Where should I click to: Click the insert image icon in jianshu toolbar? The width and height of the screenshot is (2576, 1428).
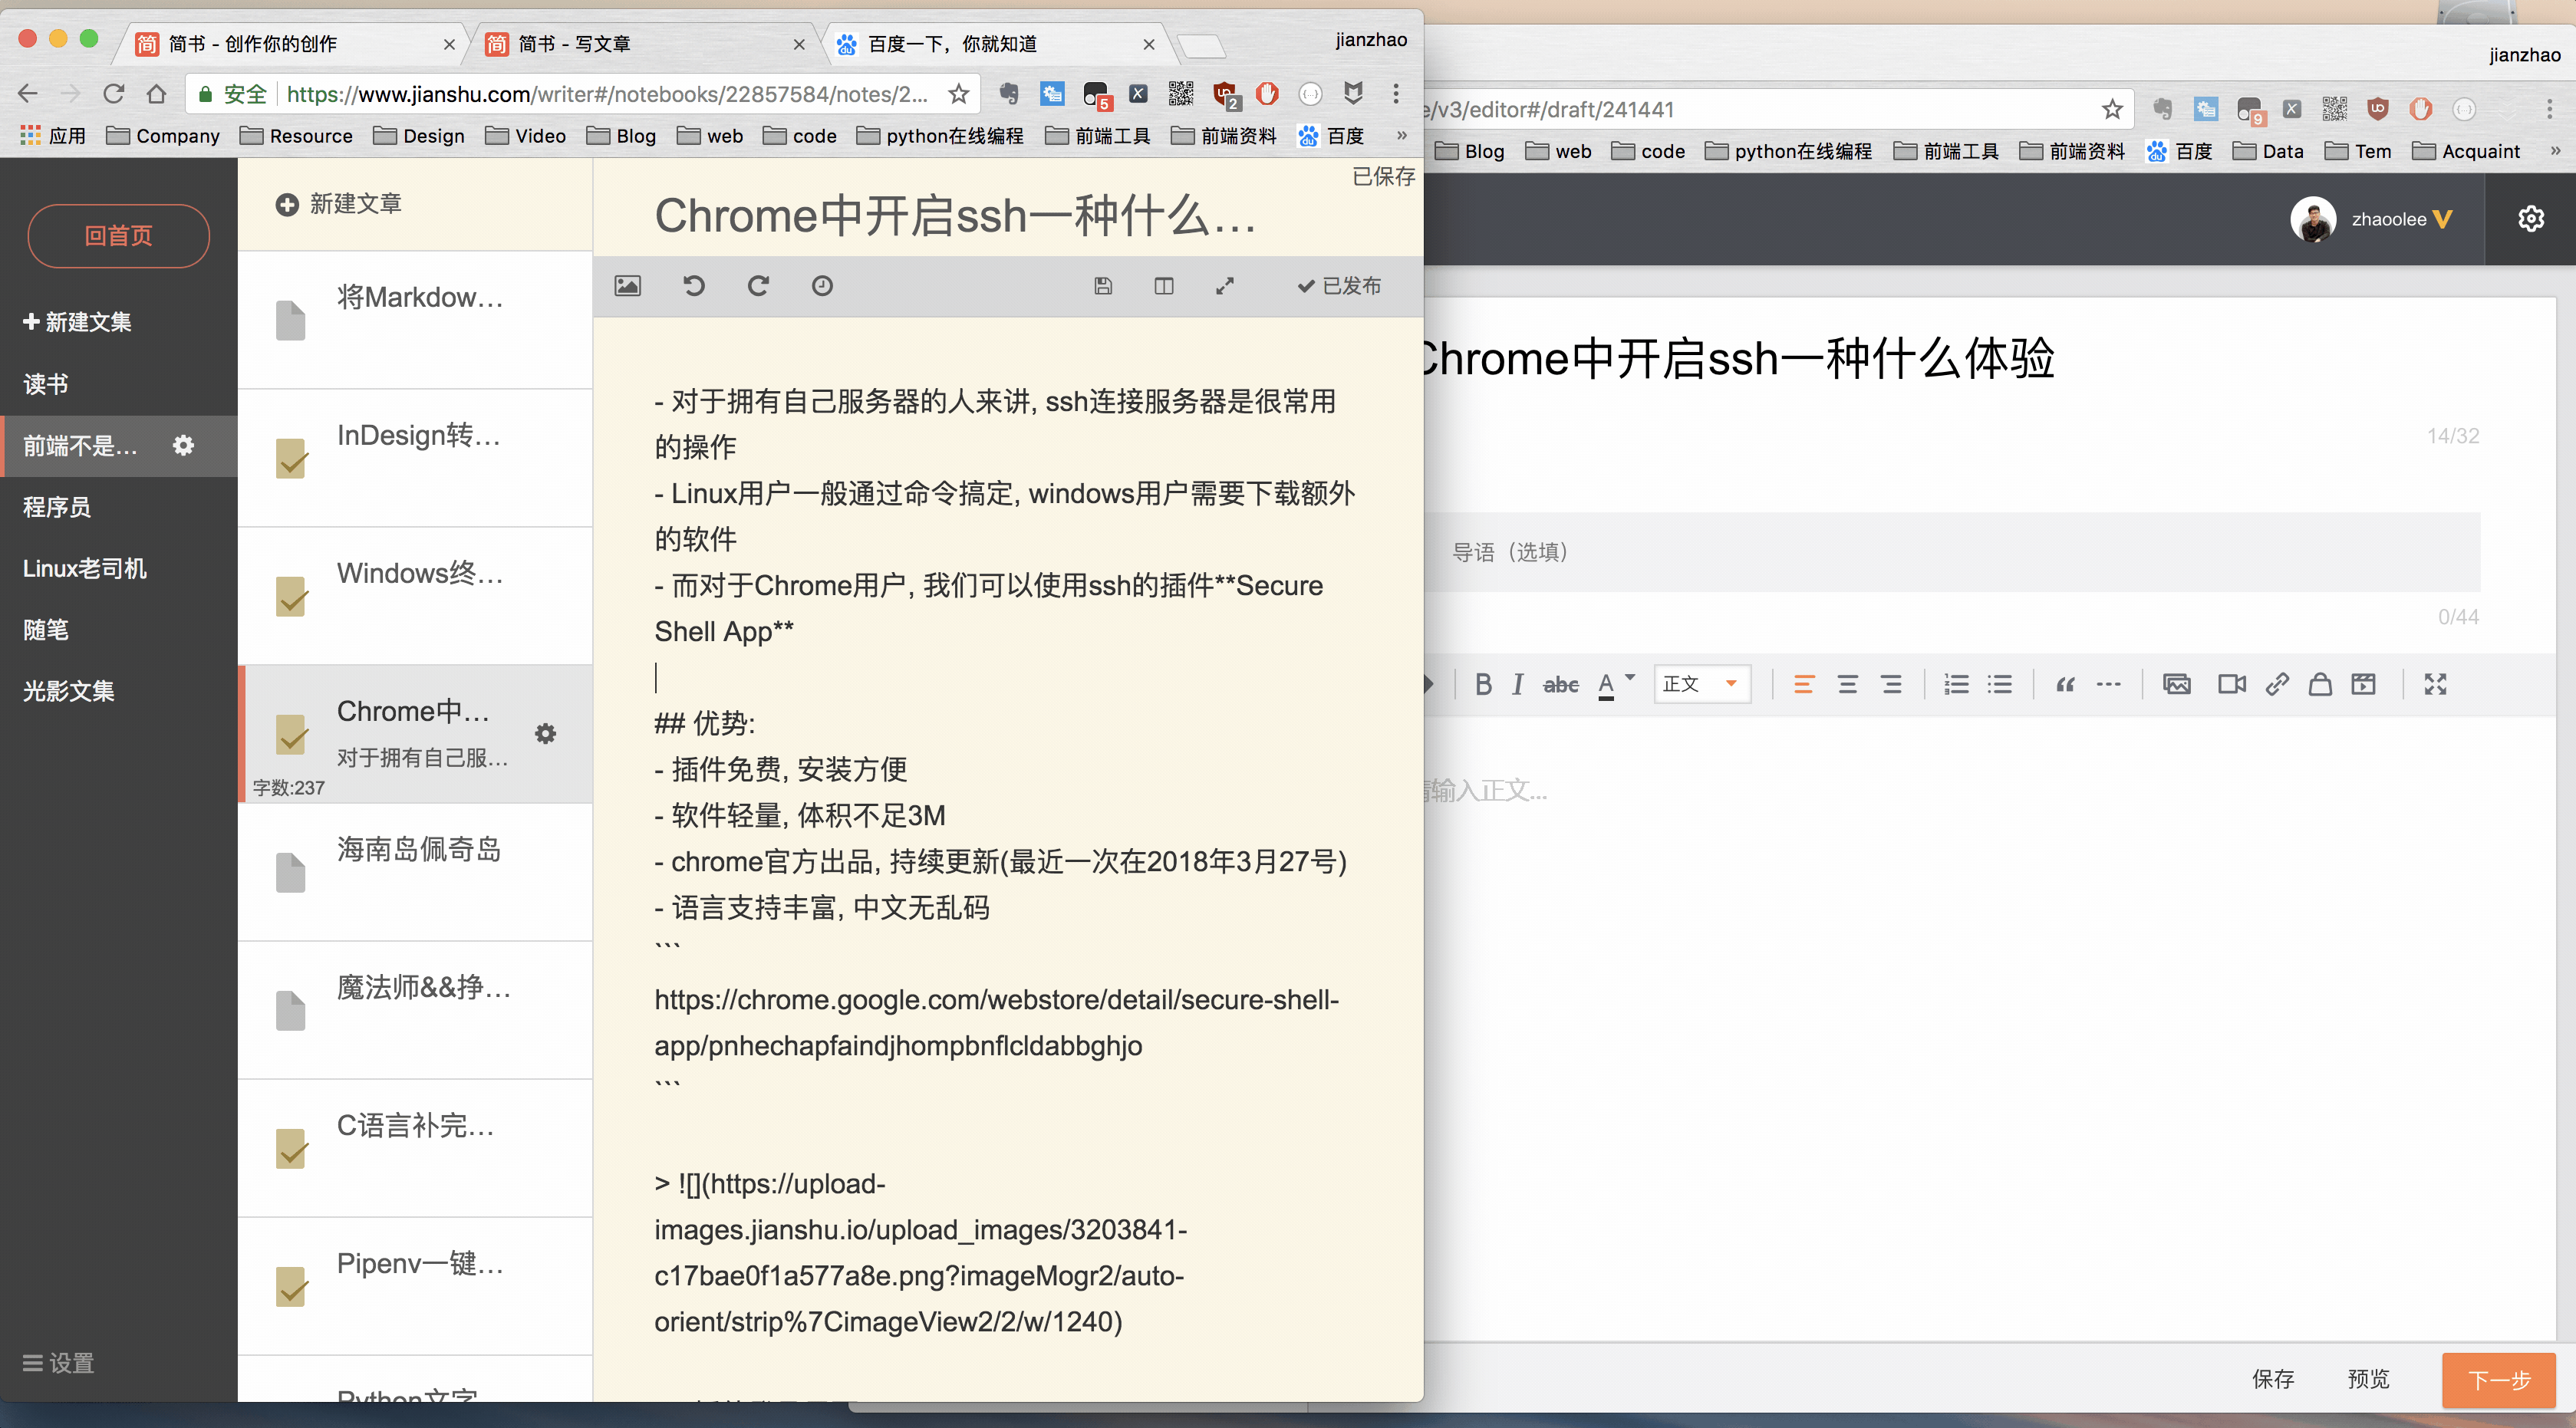(627, 286)
